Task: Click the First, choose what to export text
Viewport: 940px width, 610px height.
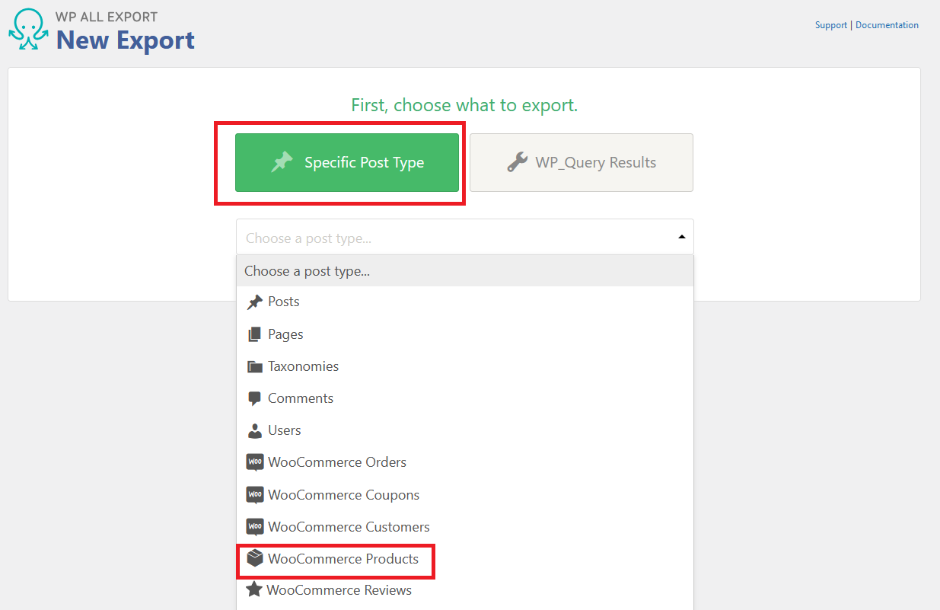Action: (x=464, y=105)
